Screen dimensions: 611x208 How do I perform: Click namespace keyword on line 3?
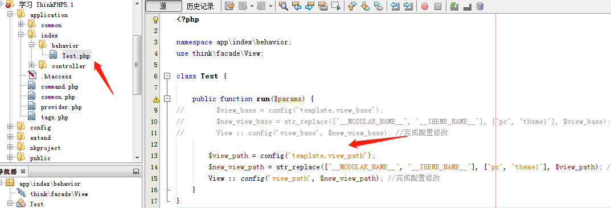(x=194, y=42)
